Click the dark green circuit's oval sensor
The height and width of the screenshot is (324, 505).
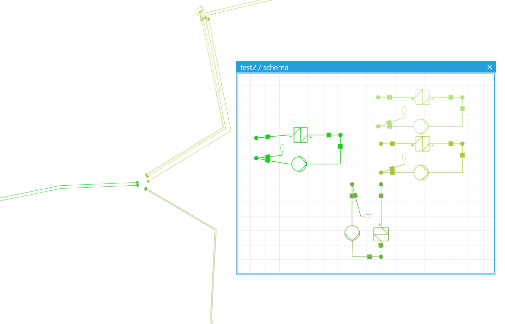[x=368, y=216]
